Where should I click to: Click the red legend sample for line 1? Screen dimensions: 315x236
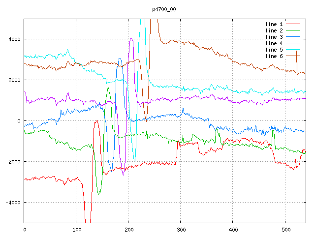(293, 24)
